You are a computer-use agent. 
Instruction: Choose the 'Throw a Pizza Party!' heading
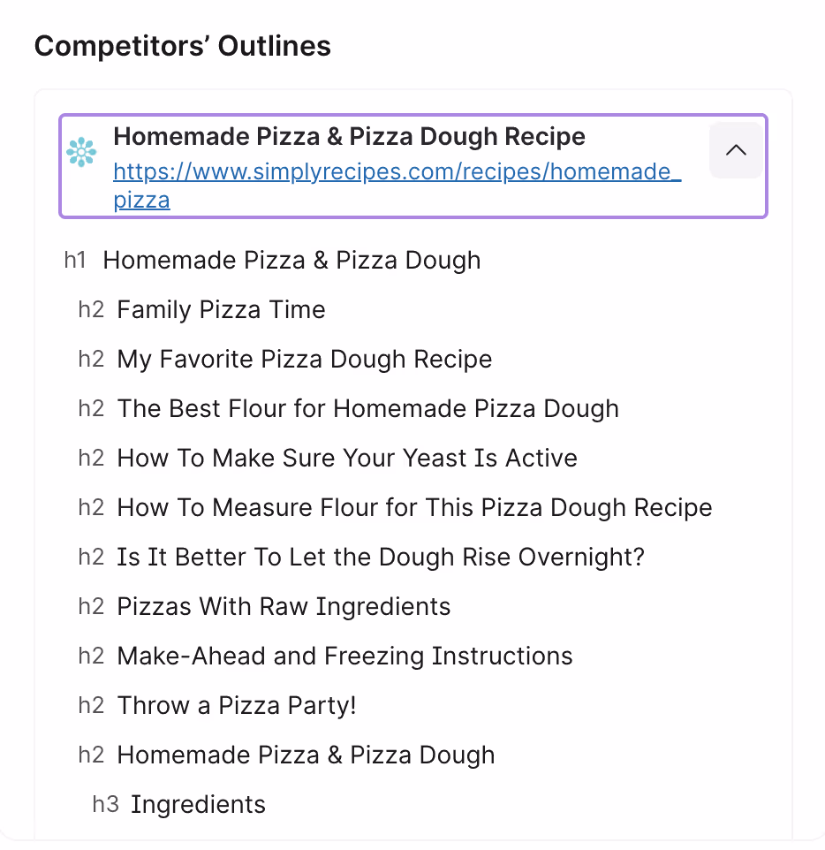(x=237, y=706)
